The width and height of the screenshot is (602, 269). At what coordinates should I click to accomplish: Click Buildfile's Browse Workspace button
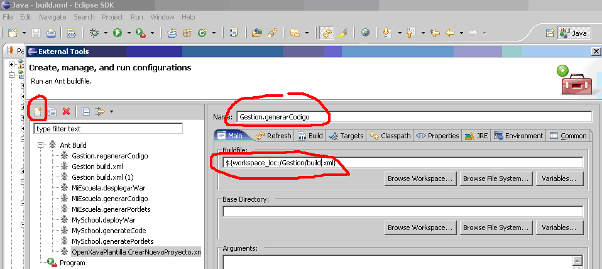(x=420, y=178)
